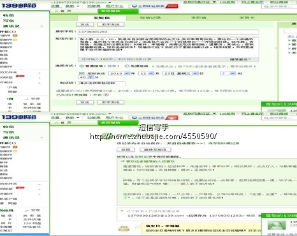The image size is (297, 236).
Task: Switch to the 短信记录 tab
Action: point(150,18)
